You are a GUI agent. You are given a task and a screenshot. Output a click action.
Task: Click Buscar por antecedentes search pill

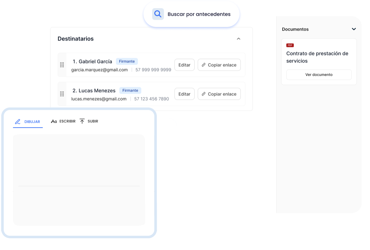[199, 14]
